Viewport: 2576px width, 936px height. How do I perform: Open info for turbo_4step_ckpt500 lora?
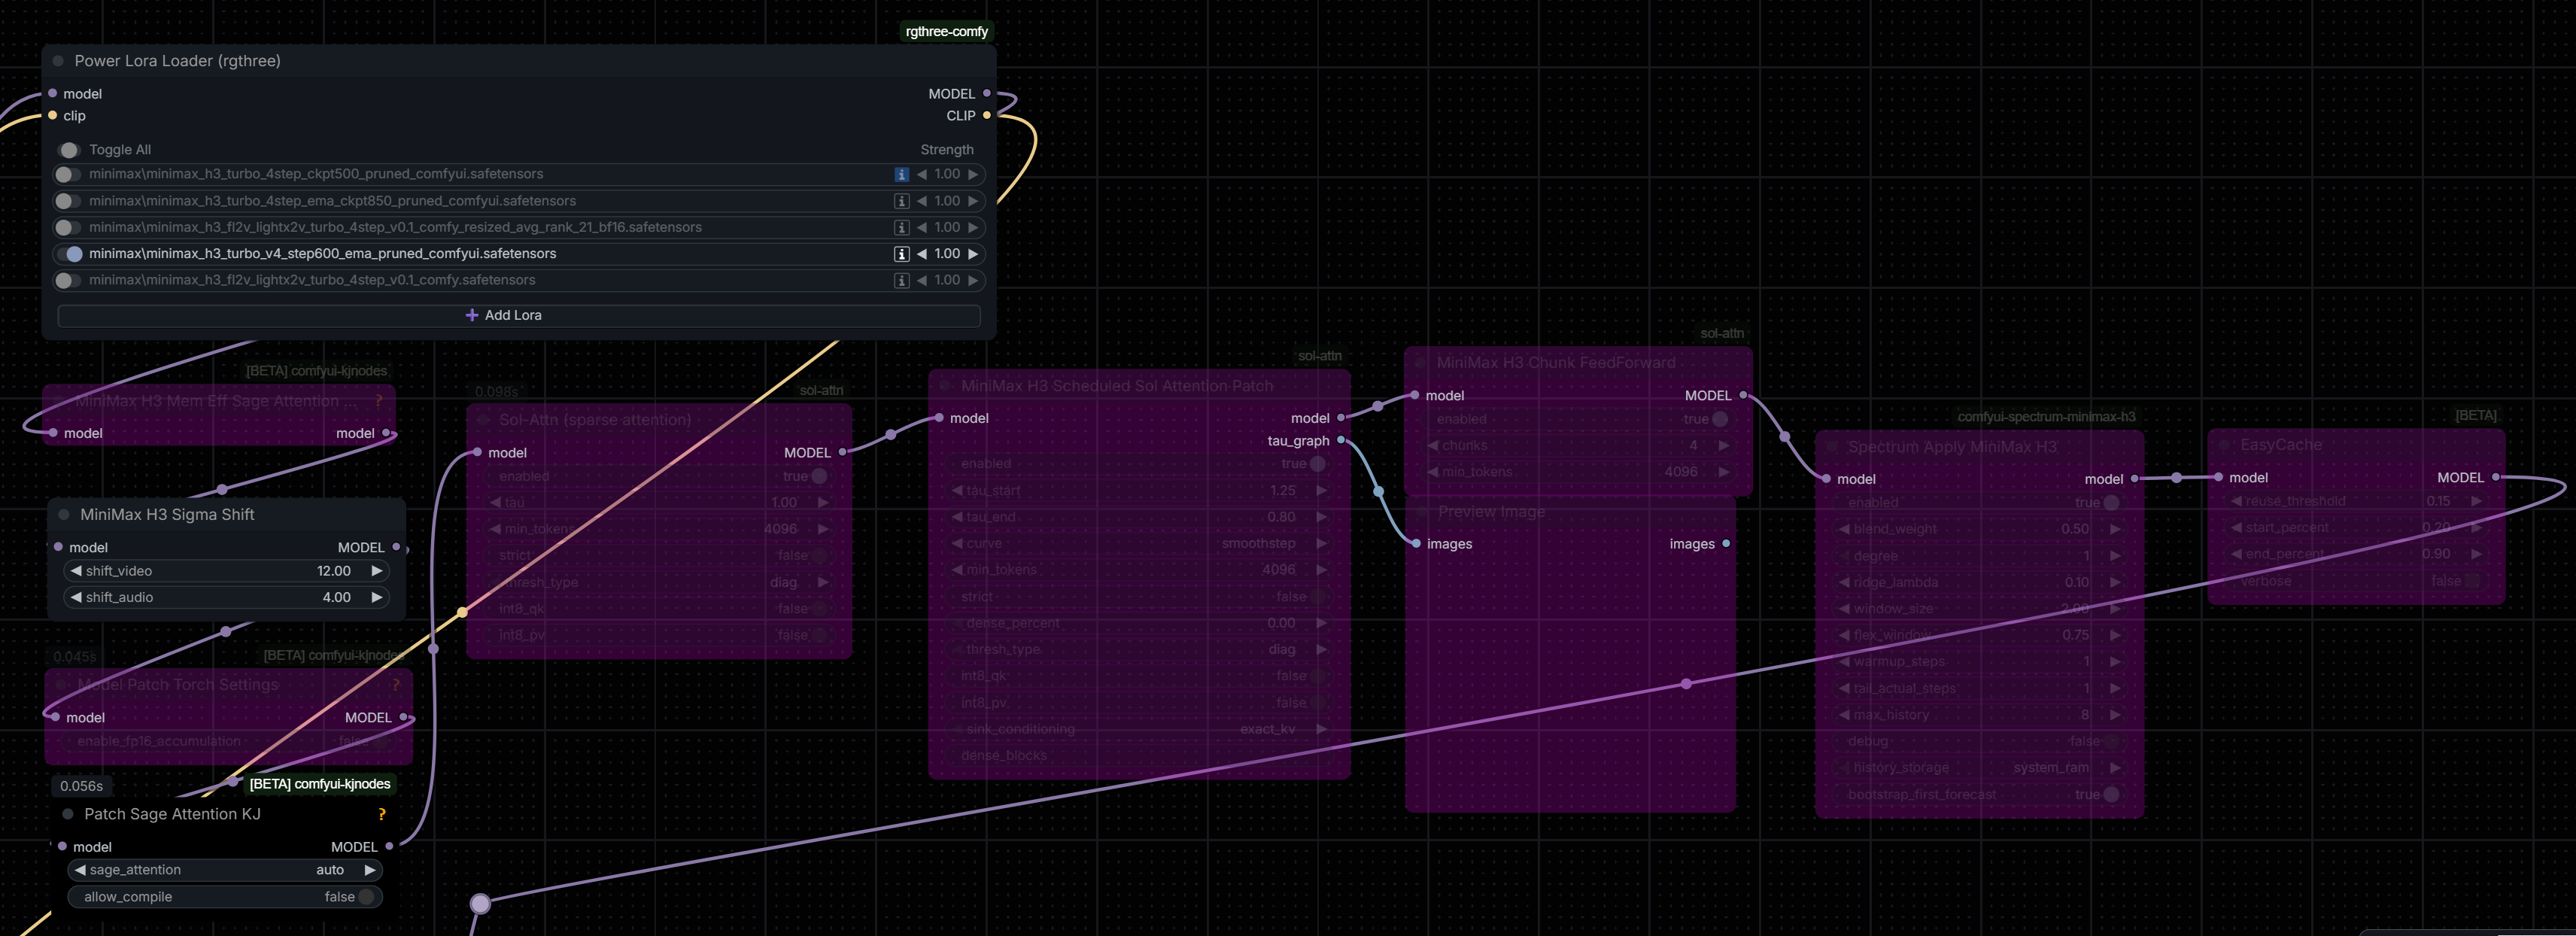point(901,174)
